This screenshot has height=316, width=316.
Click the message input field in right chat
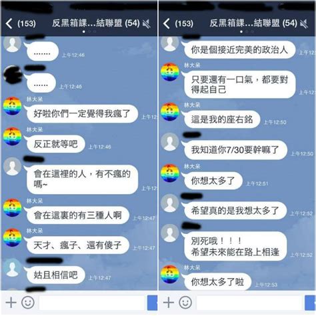pos(249,303)
